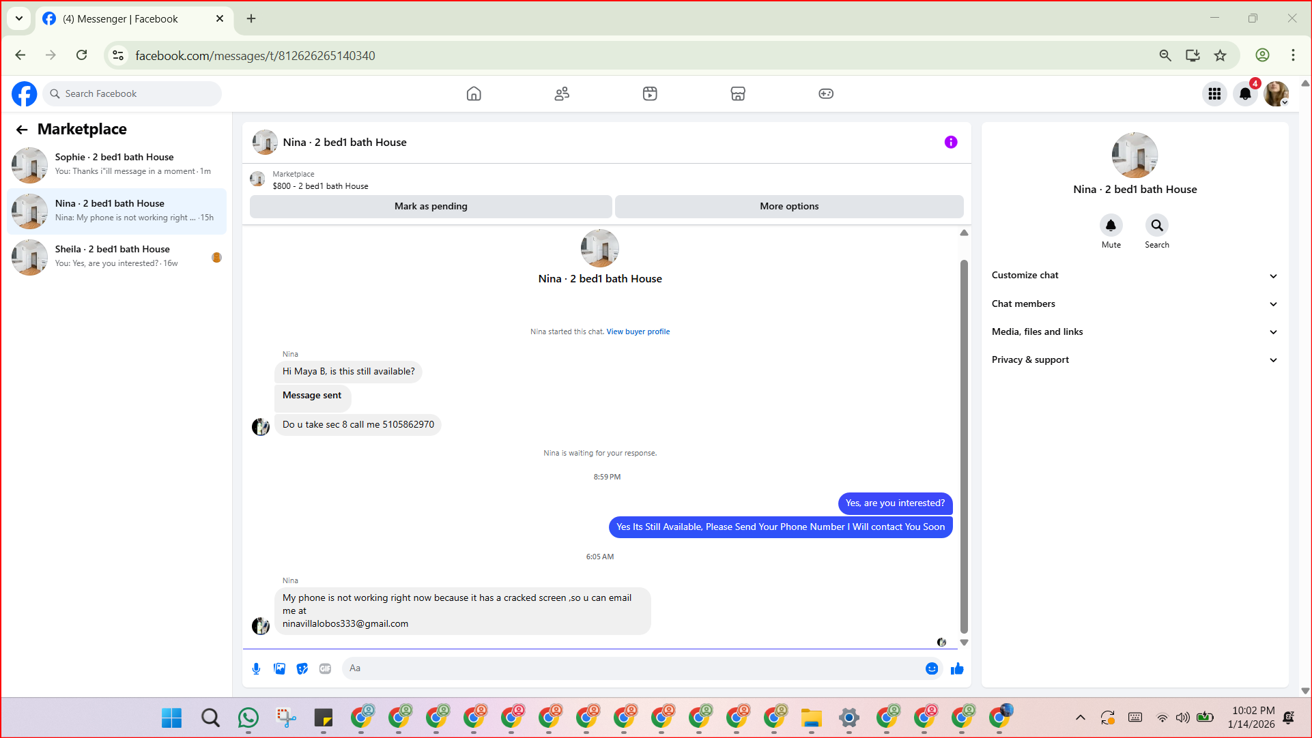Search in conversation via magnifier icon

point(1156,225)
